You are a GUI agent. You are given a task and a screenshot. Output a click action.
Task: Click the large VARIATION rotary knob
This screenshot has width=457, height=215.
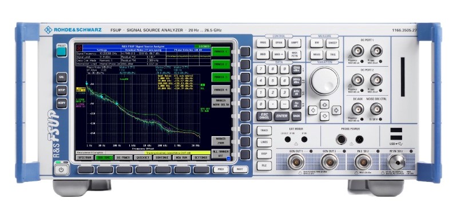pyautogui.click(x=324, y=81)
